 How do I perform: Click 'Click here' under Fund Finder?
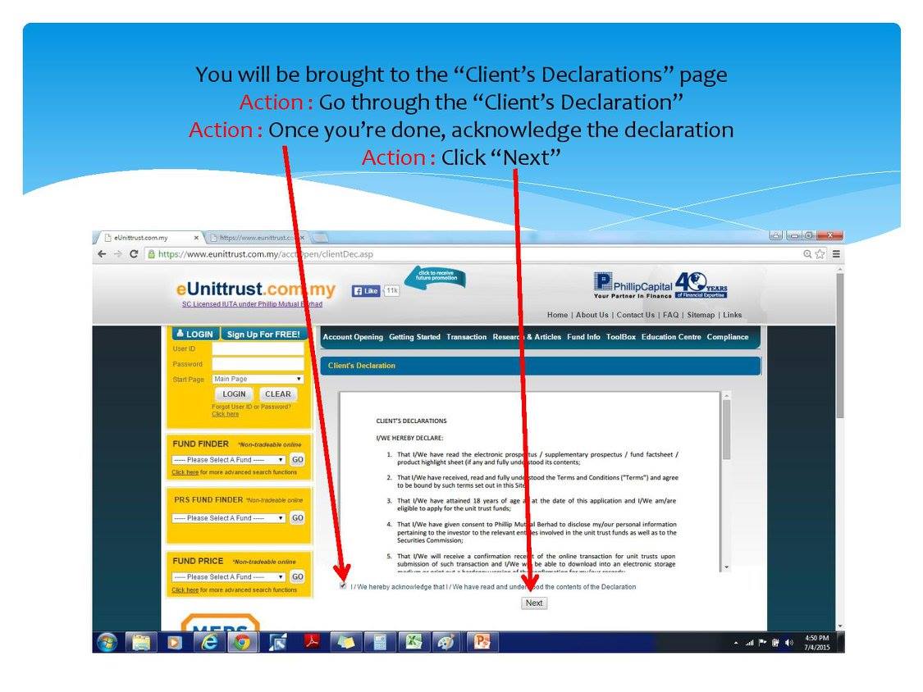[185, 472]
